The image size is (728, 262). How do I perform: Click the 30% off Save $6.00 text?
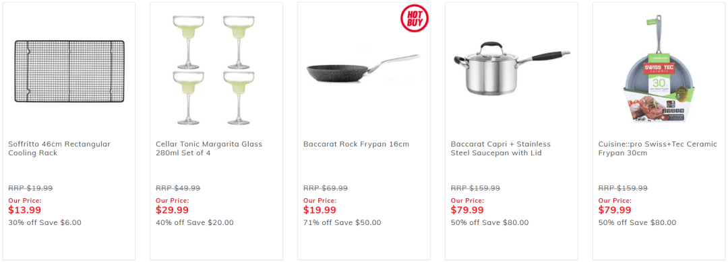(x=45, y=222)
